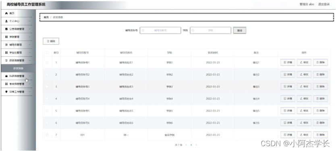Open 详情 for row 001
336x151 pixels.
click(x=288, y=135)
